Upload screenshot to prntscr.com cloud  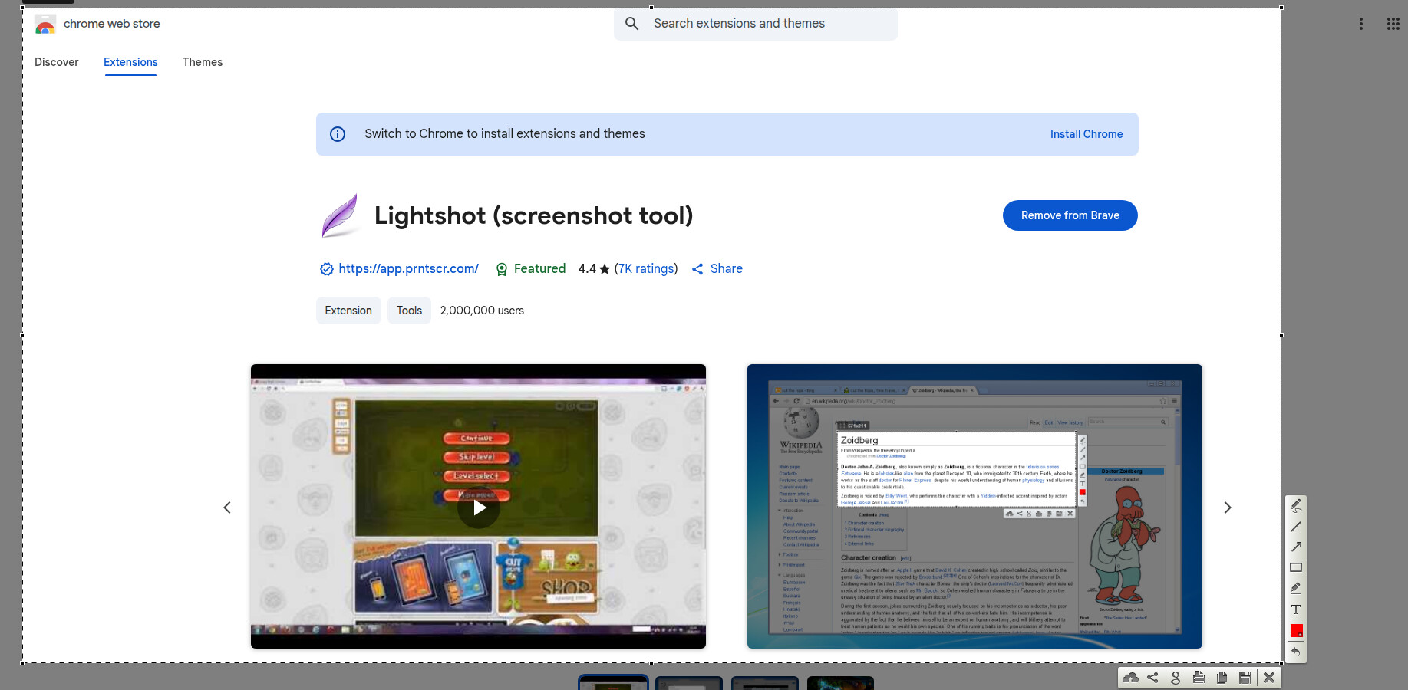point(1130,678)
